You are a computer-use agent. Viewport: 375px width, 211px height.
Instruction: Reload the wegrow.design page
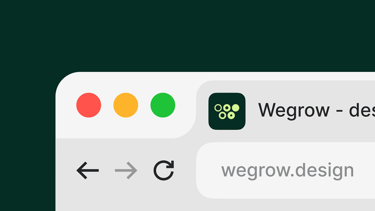[x=164, y=170]
